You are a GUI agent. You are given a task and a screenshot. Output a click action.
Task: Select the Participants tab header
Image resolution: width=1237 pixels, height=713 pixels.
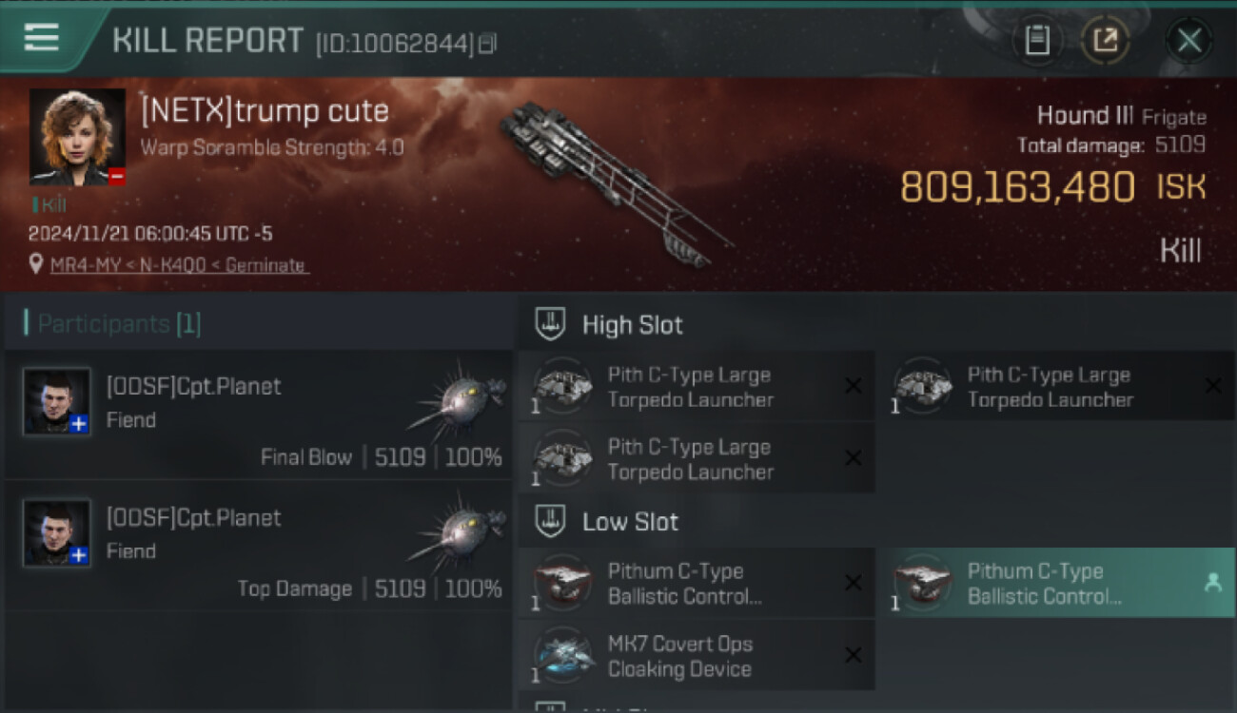click(x=113, y=324)
